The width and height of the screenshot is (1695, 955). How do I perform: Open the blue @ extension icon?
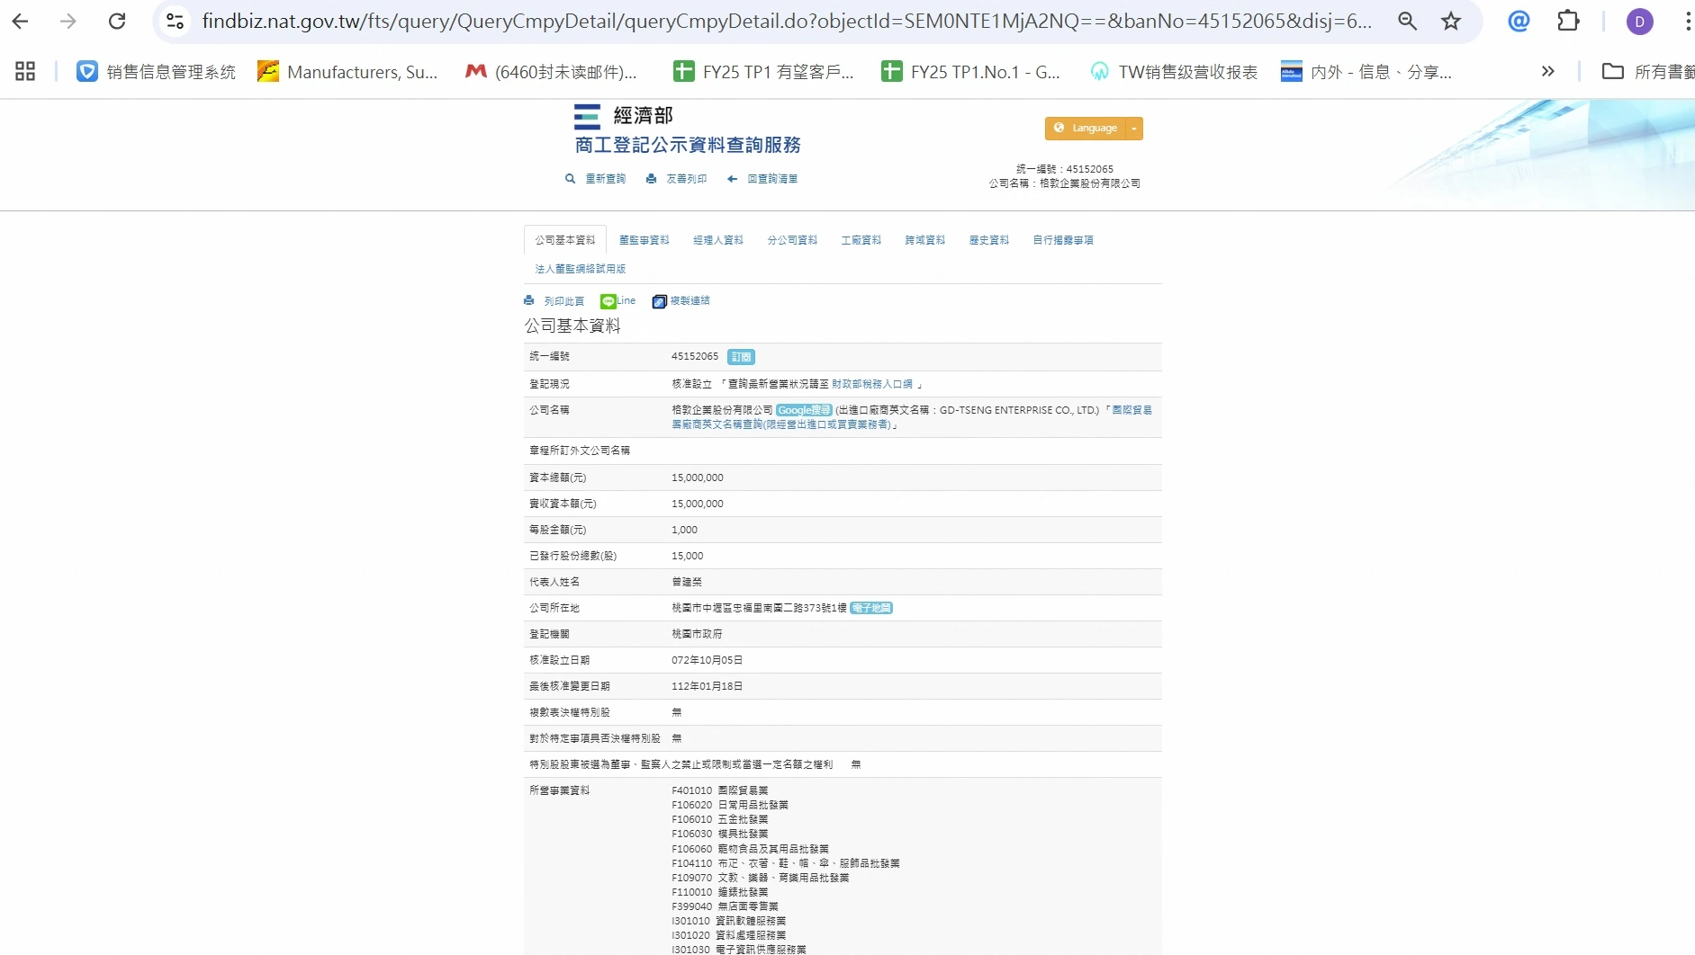pos(1519,22)
